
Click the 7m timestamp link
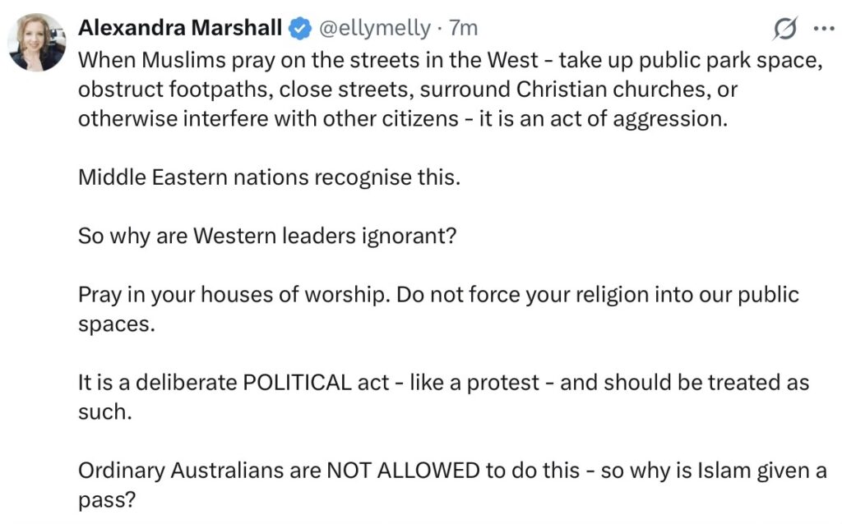(463, 28)
